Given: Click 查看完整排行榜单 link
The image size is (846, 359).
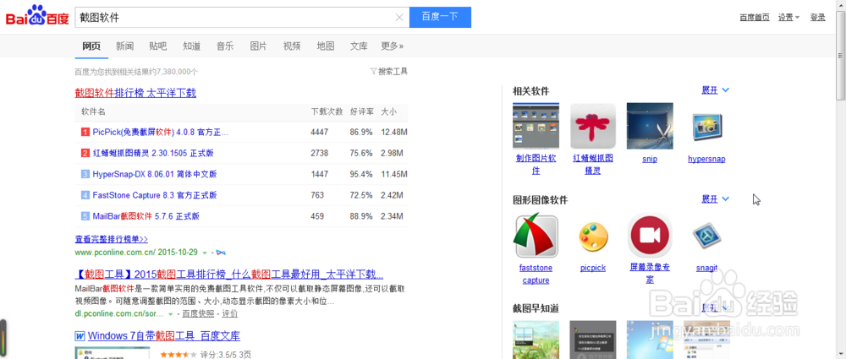Looking at the screenshot, I should pos(111,239).
